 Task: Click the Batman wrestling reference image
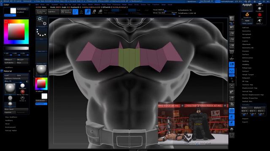click(x=193, y=124)
